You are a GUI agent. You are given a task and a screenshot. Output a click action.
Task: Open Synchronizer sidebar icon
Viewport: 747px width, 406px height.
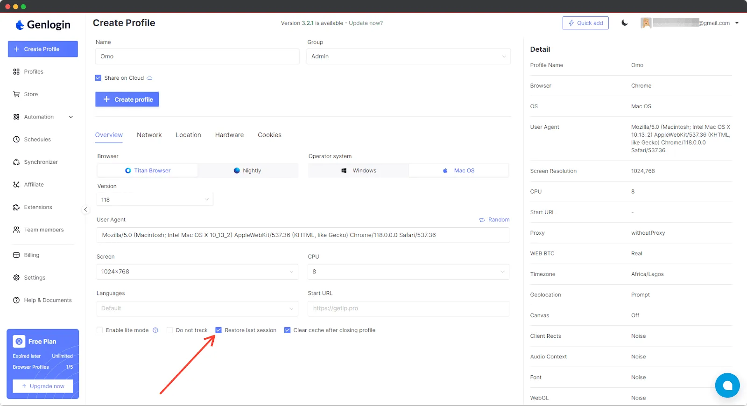click(x=16, y=162)
